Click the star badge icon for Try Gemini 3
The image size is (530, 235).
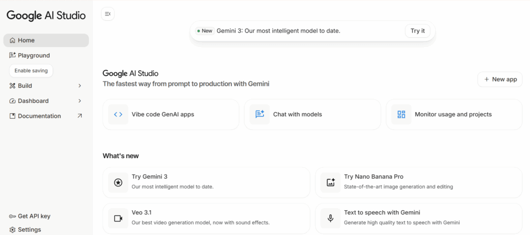point(118,182)
